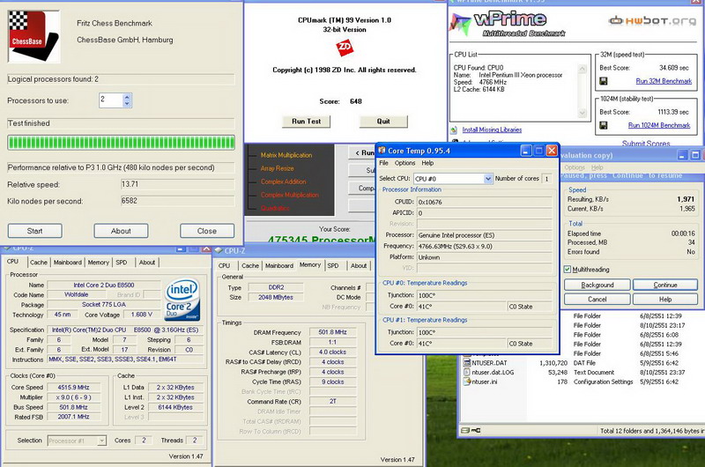Click the ntuser.dat.LOG file icon
This screenshot has height=467, width=705.
pyautogui.click(x=467, y=372)
